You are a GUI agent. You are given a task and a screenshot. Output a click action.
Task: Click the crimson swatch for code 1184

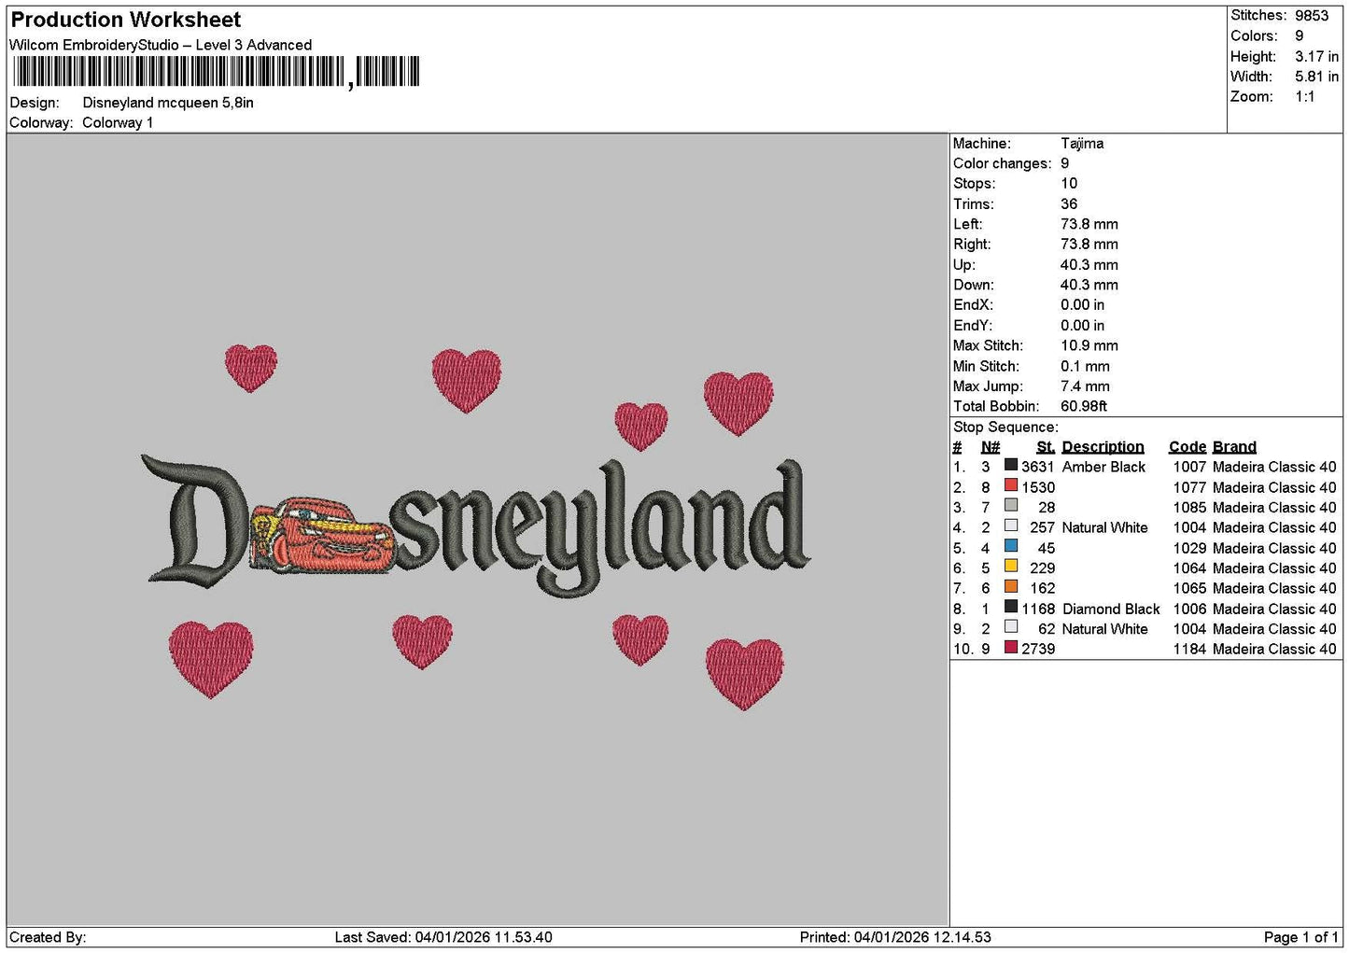point(1011,648)
